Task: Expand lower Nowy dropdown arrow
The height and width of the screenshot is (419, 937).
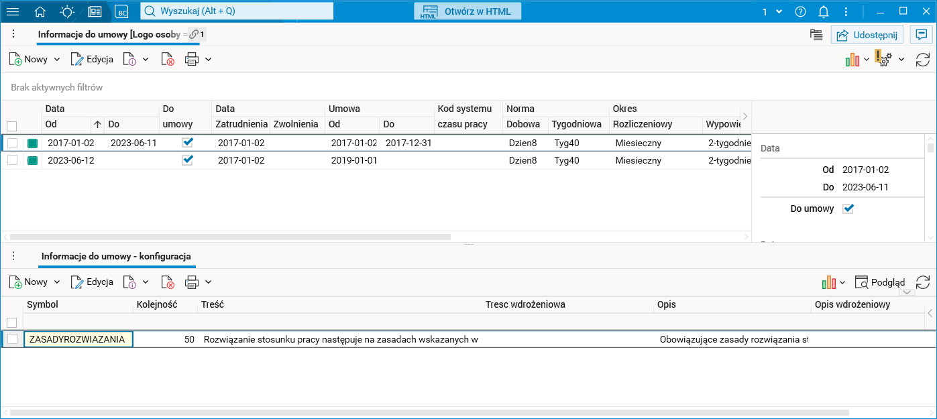Action: point(57,282)
